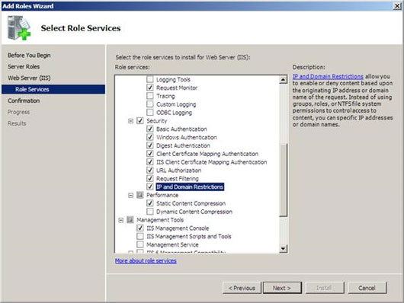Collapse the Security tree node
This screenshot has width=404, height=303.
pyautogui.click(x=130, y=121)
